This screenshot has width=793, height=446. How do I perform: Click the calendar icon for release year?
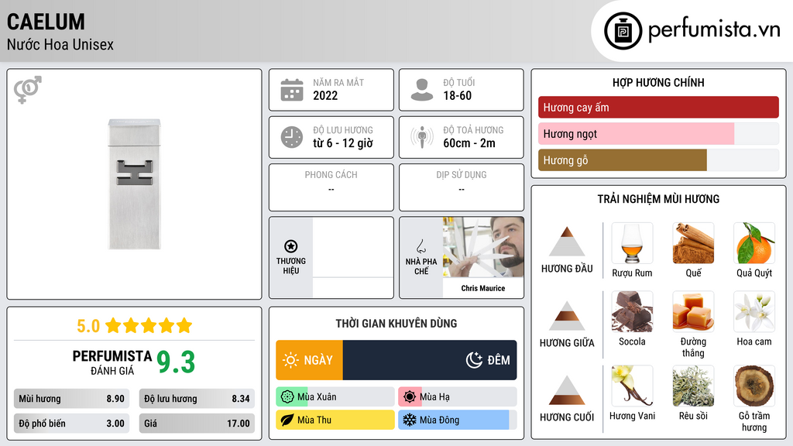292,90
